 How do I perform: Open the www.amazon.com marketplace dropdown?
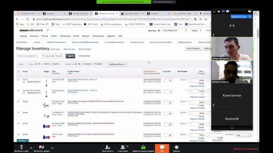pos(174,30)
